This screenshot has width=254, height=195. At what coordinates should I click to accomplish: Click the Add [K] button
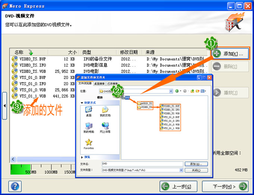(x=230, y=54)
